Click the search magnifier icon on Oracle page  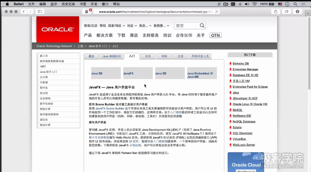(202, 25)
